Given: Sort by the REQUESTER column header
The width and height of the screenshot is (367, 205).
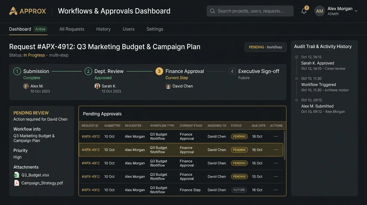Looking at the screenshot, I should (x=133, y=125).
